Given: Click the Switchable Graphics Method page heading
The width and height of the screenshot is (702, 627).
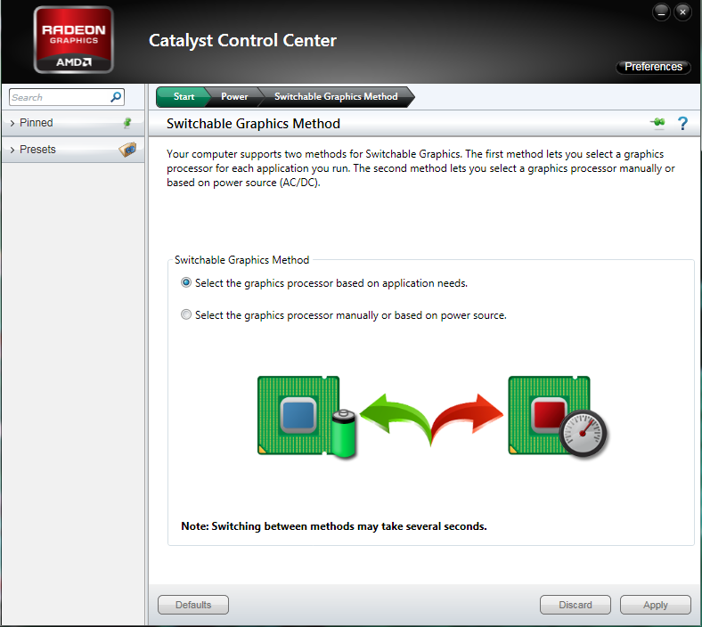Looking at the screenshot, I should click(253, 124).
